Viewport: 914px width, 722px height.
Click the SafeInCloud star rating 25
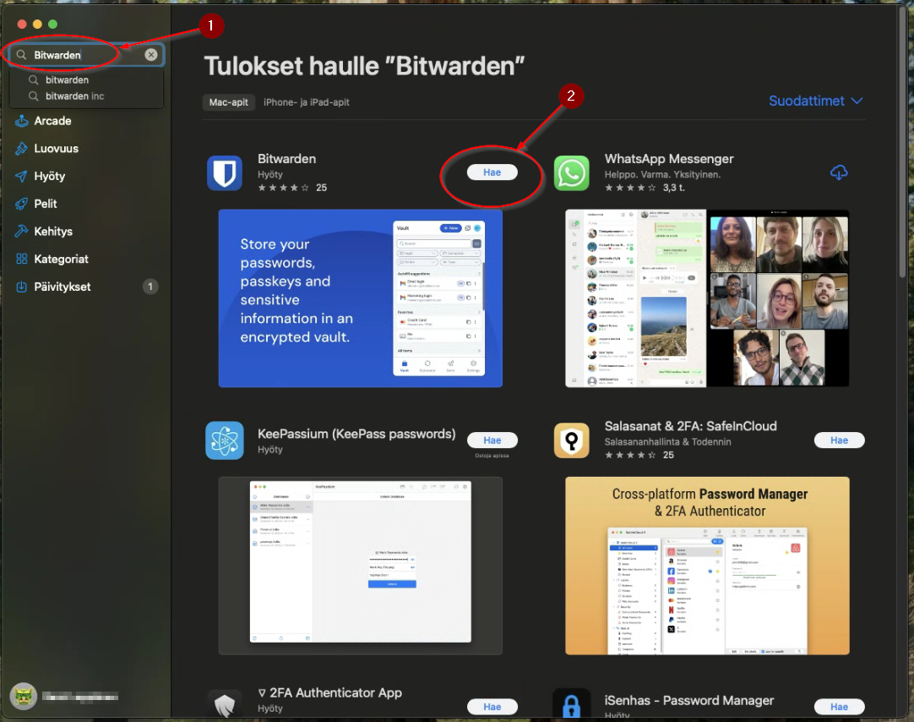(x=639, y=455)
